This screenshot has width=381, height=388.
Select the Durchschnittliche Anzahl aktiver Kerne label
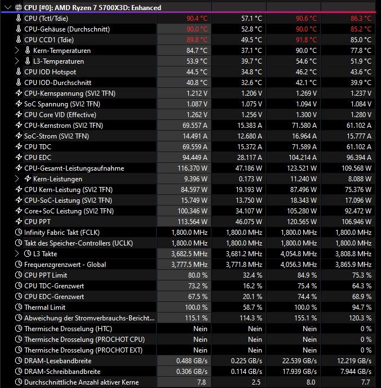tap(82, 382)
